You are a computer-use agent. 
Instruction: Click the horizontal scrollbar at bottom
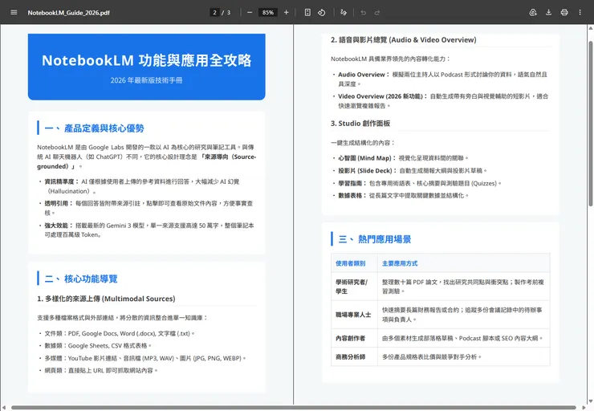click(294, 408)
